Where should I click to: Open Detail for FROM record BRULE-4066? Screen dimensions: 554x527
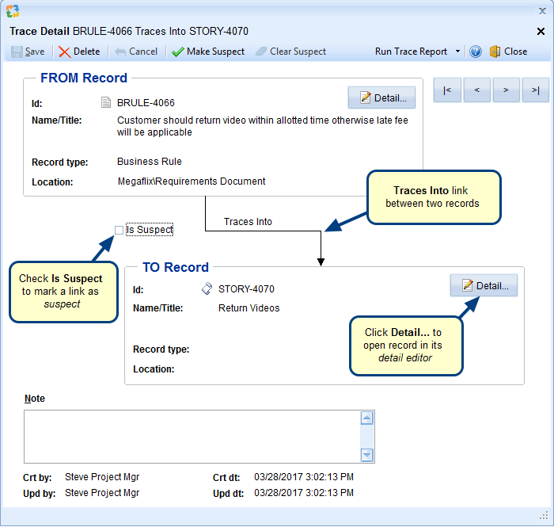pos(381,97)
